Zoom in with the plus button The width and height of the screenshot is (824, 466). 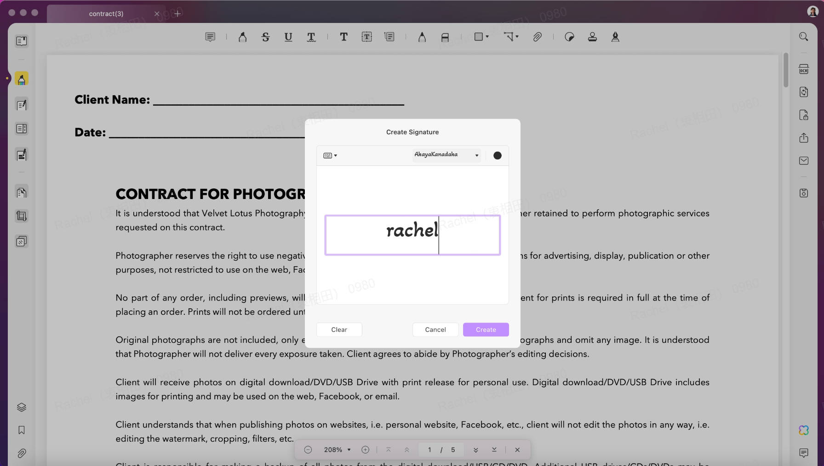(x=366, y=449)
